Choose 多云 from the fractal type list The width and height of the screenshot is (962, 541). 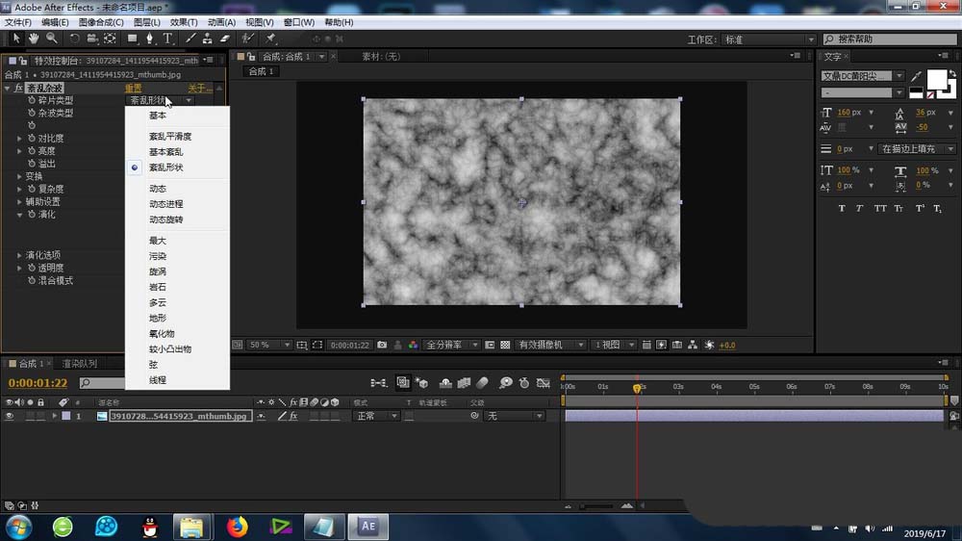point(158,302)
